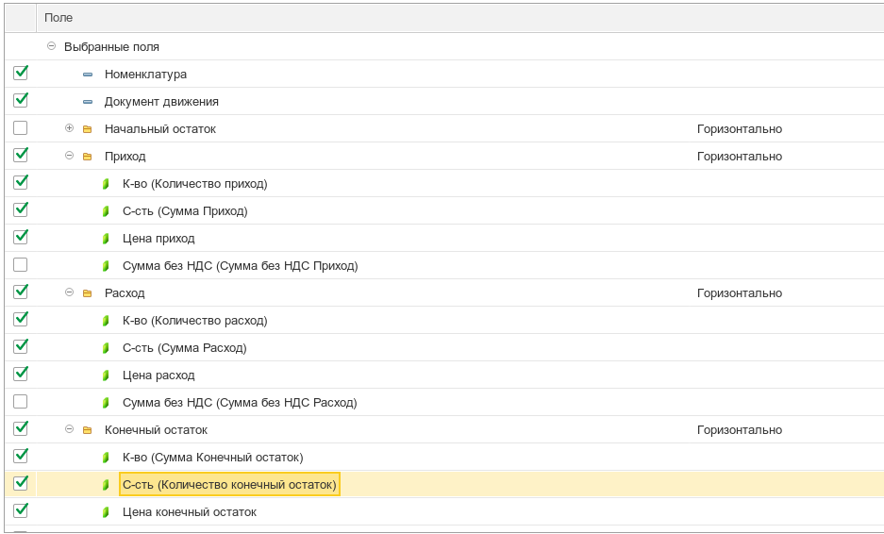Viewport: 884px width, 534px height.
Task: Click the Конечный остаток folder icon
Action: click(88, 430)
